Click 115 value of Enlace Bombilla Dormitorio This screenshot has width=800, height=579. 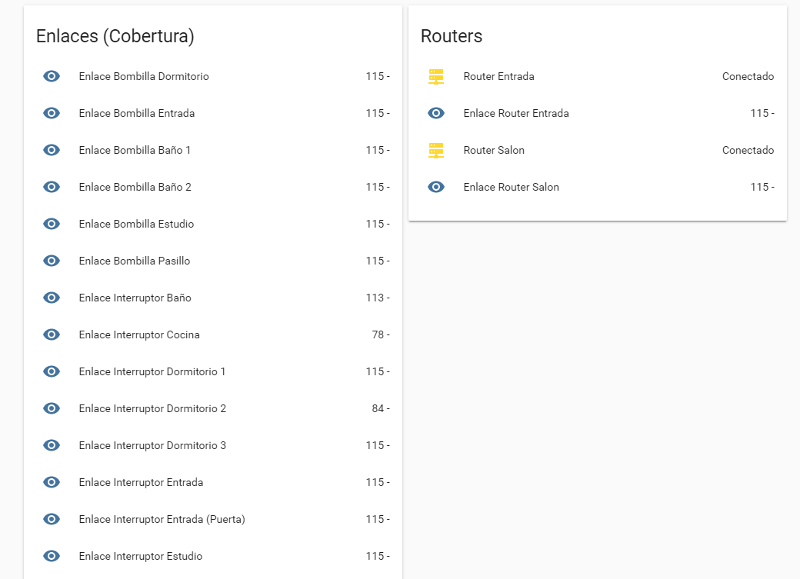point(378,77)
